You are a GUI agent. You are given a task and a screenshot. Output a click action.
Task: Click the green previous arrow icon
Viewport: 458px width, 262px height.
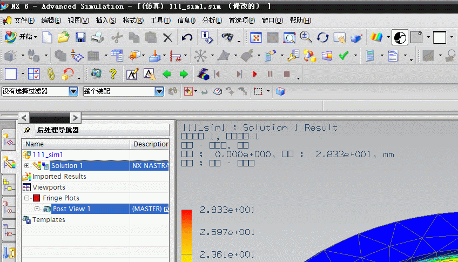point(166,74)
